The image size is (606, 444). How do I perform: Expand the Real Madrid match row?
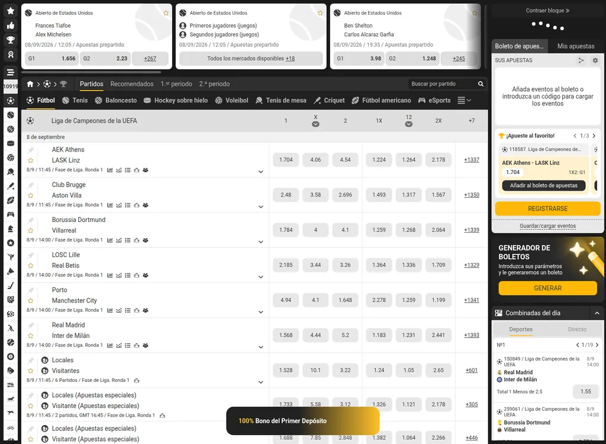tap(261, 347)
